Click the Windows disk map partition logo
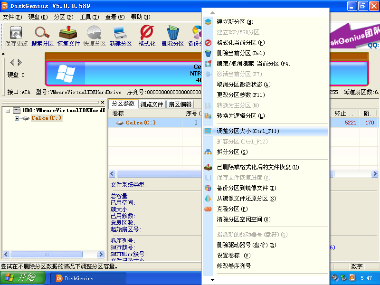The height and width of the screenshot is (285, 380). coord(66,73)
